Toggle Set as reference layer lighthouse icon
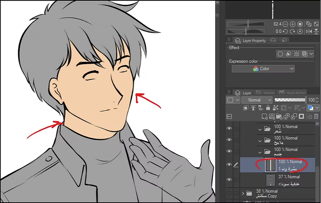 253,108
